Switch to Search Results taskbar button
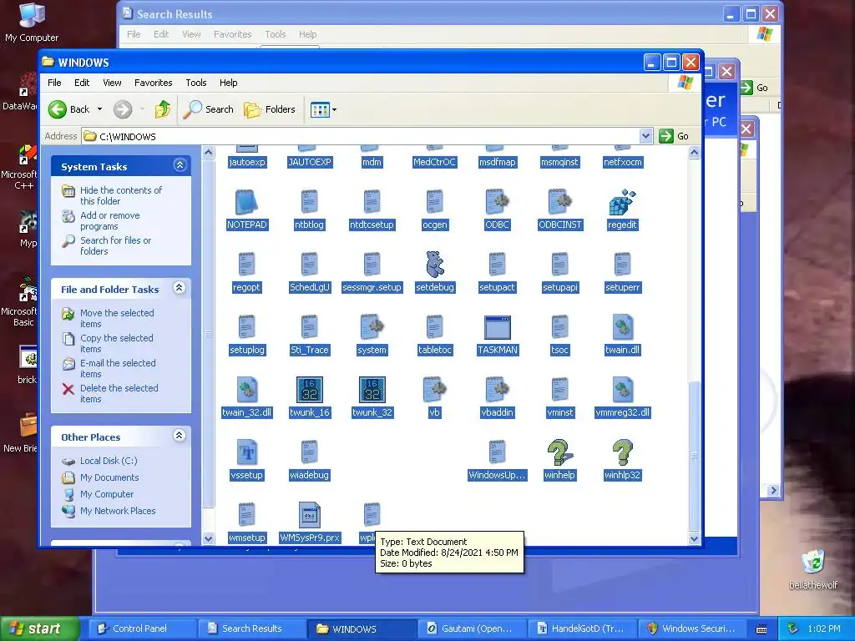 pos(252,628)
